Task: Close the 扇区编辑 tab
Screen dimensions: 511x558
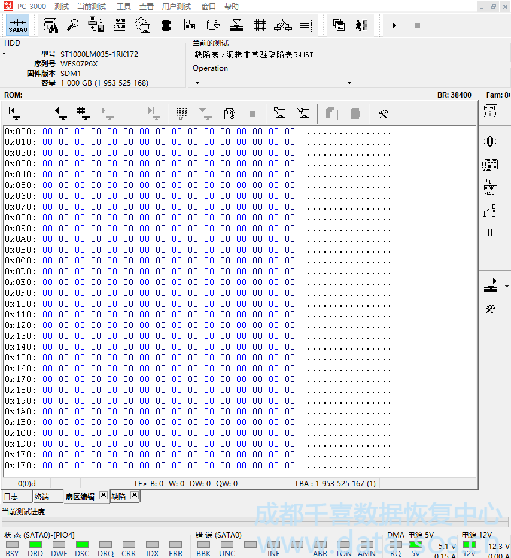Action: pyautogui.click(x=103, y=495)
